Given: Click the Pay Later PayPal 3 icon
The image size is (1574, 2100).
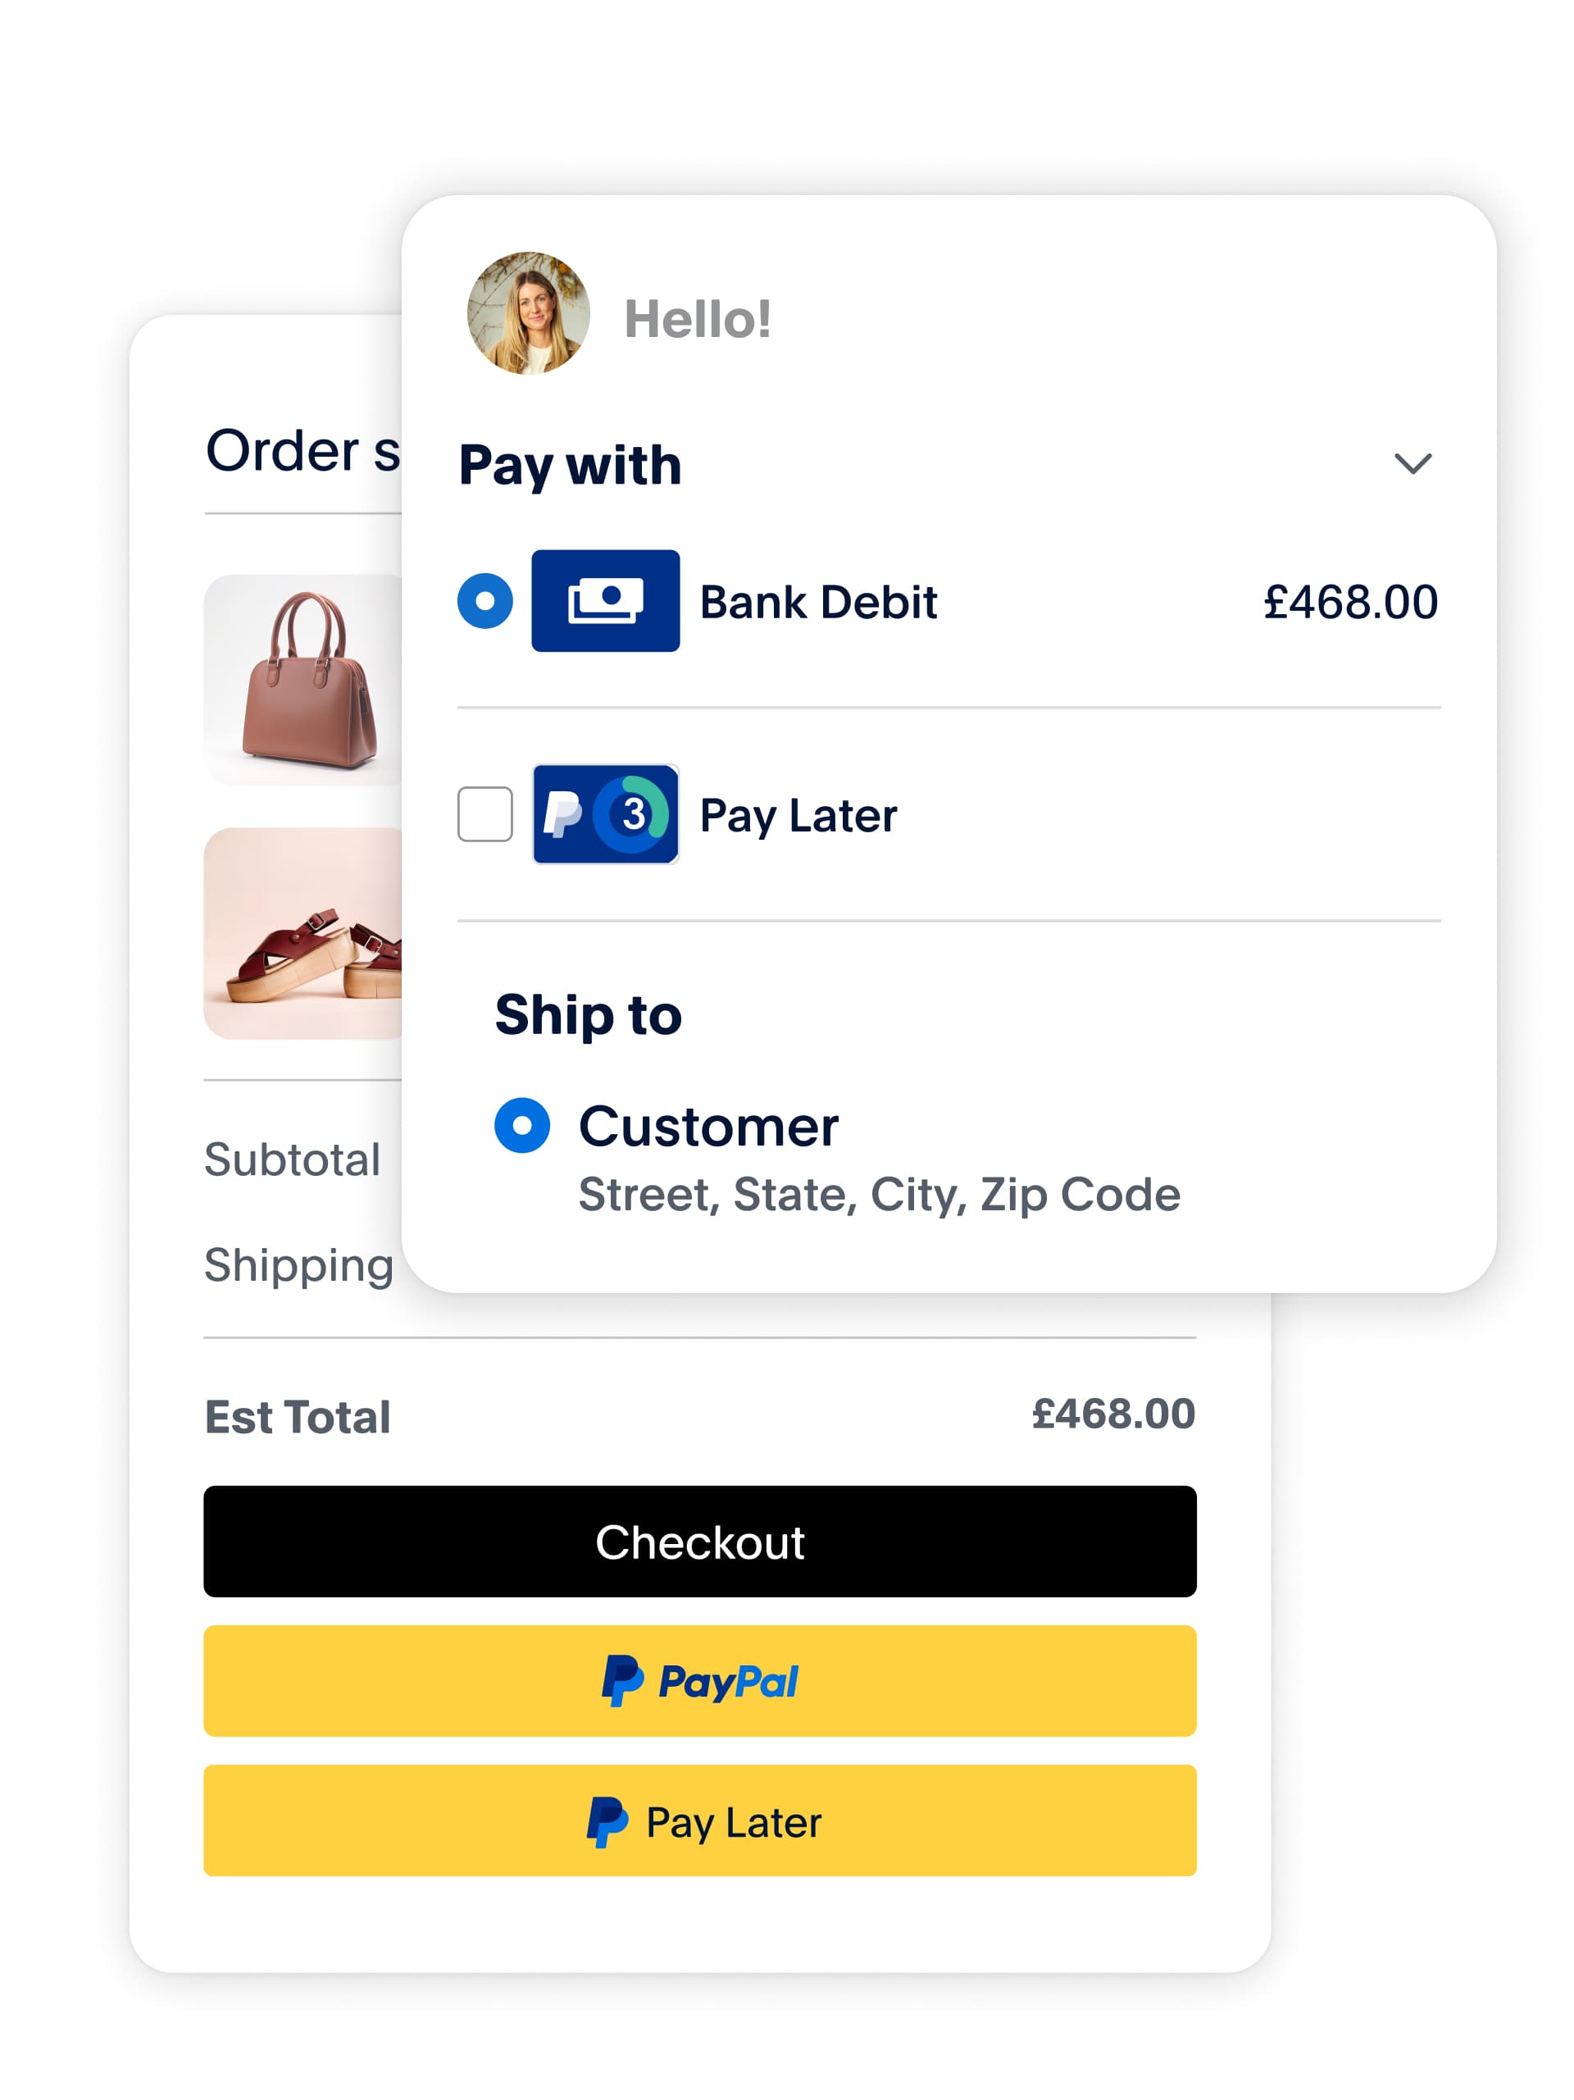Looking at the screenshot, I should (605, 813).
